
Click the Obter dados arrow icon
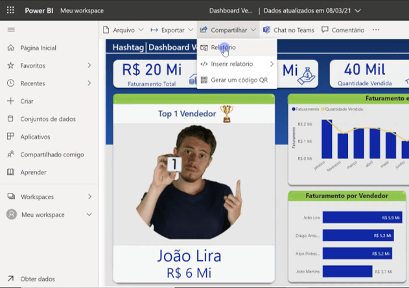[10, 279]
